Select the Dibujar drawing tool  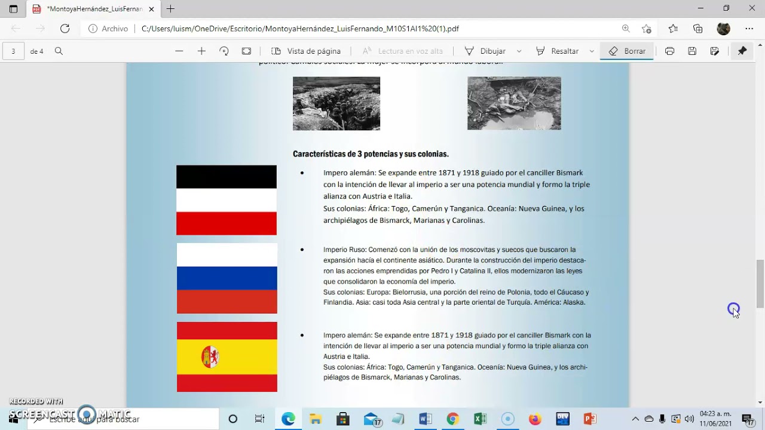coord(485,51)
